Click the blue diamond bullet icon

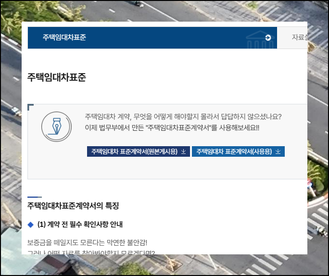31,225
